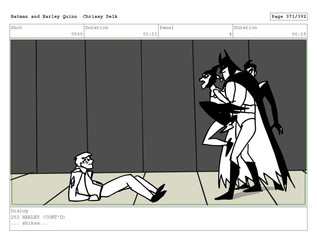Image resolution: width=317 pixels, height=245 pixels.
Task: Click the panel number '4'
Action: (230, 34)
